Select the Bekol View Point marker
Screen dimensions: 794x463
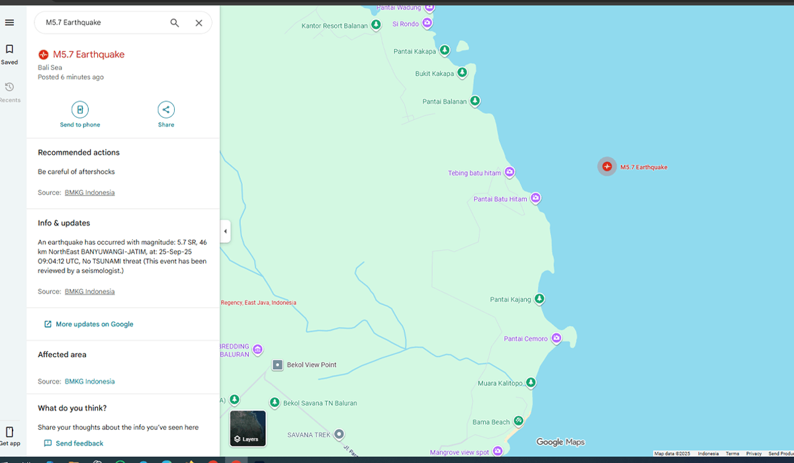(277, 364)
